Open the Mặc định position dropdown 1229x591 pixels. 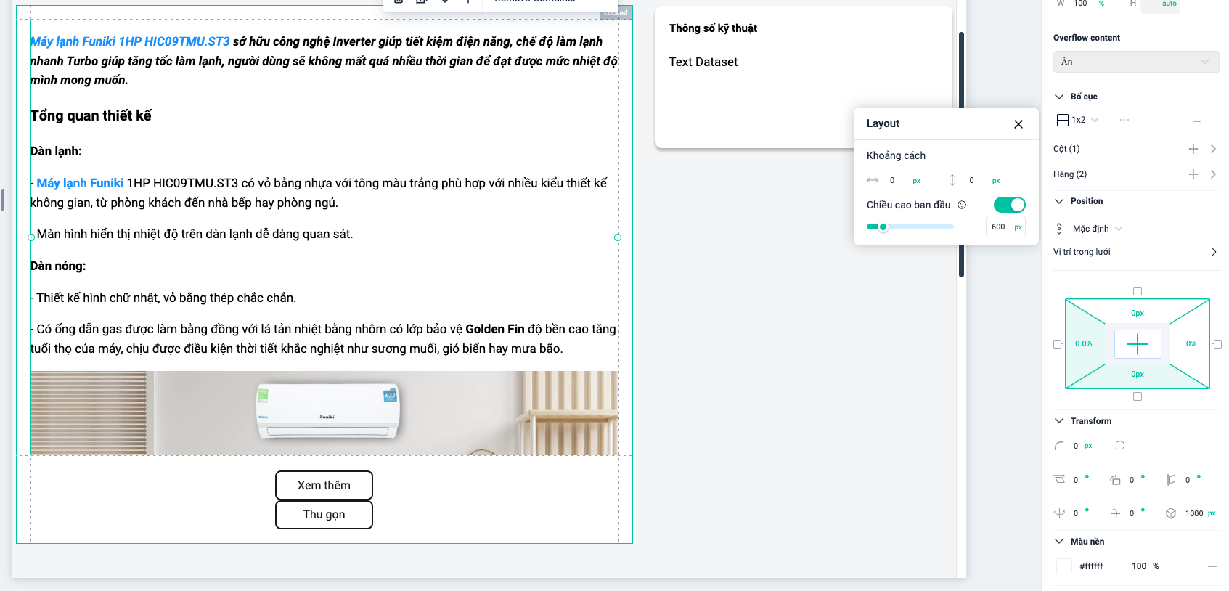point(1097,229)
